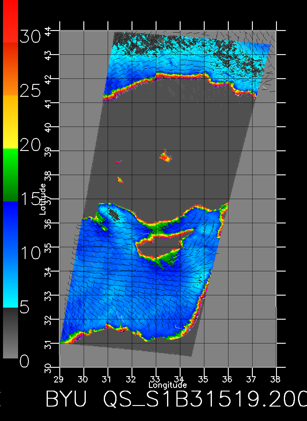This screenshot has height=421, width=307.
Task: Click latitude axis label "34"
Action: point(48,272)
